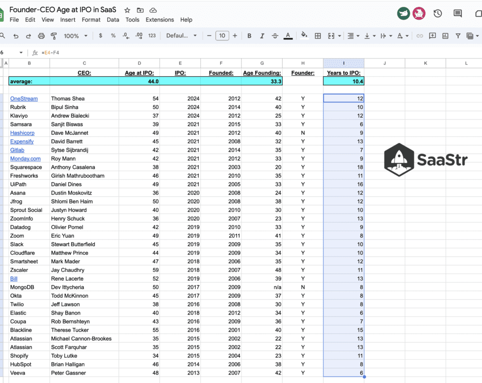Open the name box dropdown arrow

coord(21,53)
